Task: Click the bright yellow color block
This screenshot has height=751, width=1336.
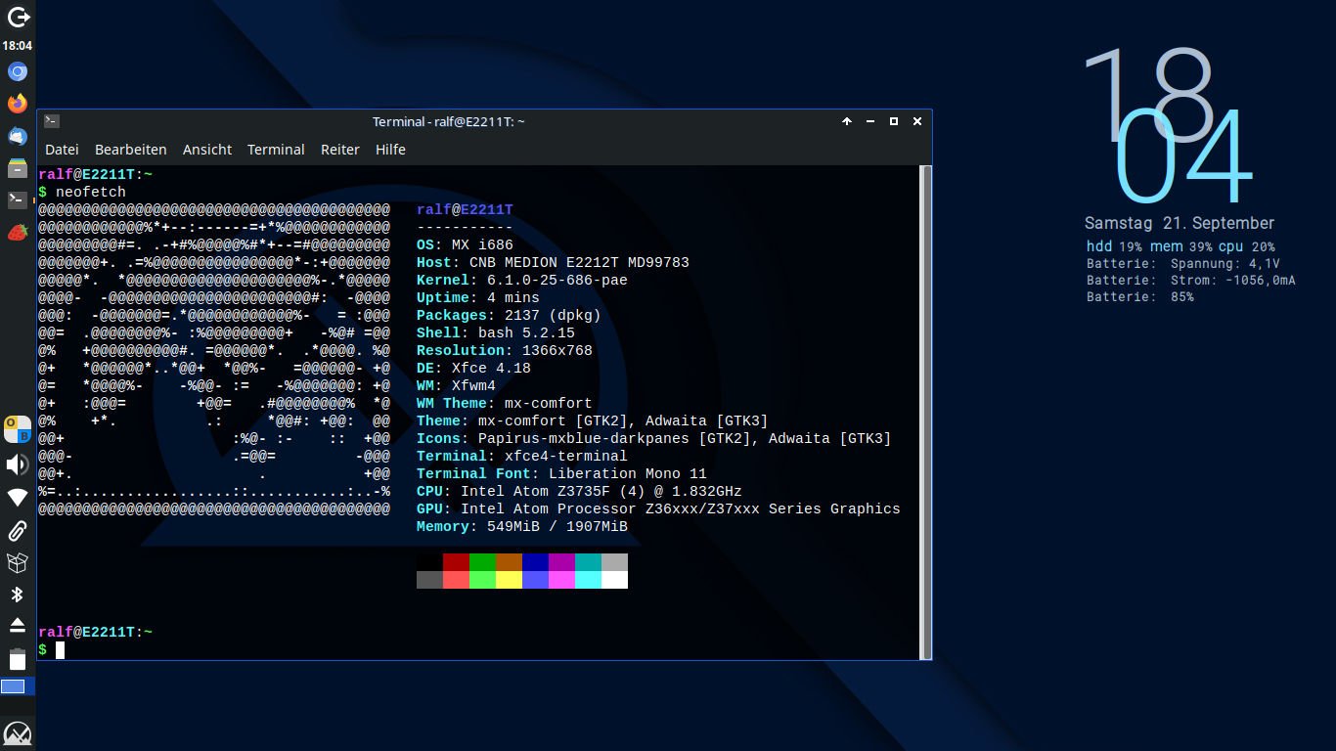Action: 509,580
